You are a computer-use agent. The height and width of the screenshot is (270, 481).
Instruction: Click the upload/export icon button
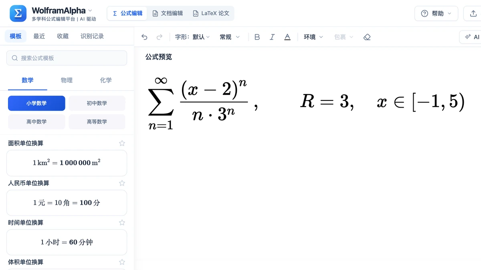(473, 14)
